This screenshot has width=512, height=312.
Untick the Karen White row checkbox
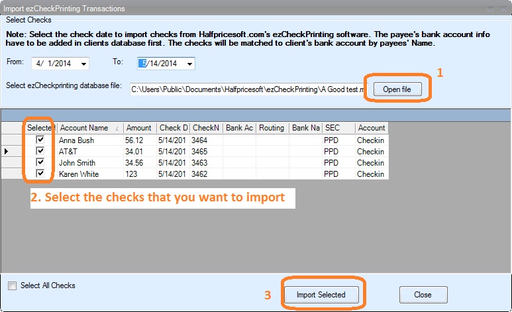[x=40, y=174]
